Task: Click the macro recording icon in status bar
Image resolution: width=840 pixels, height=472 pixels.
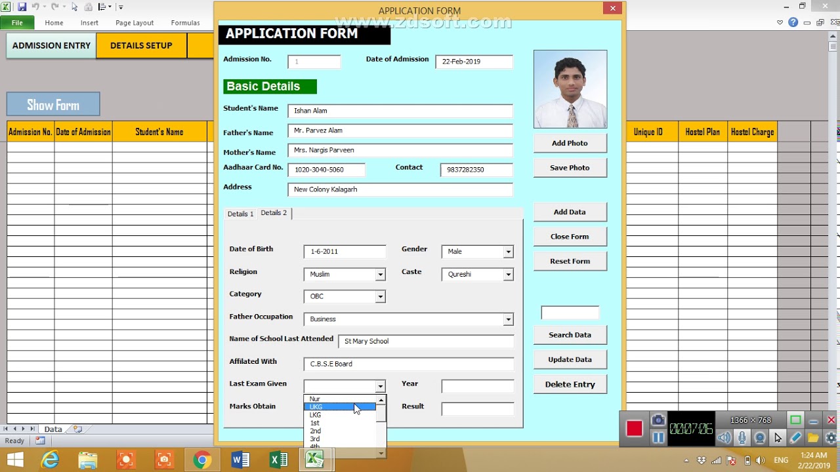Action: pos(40,441)
